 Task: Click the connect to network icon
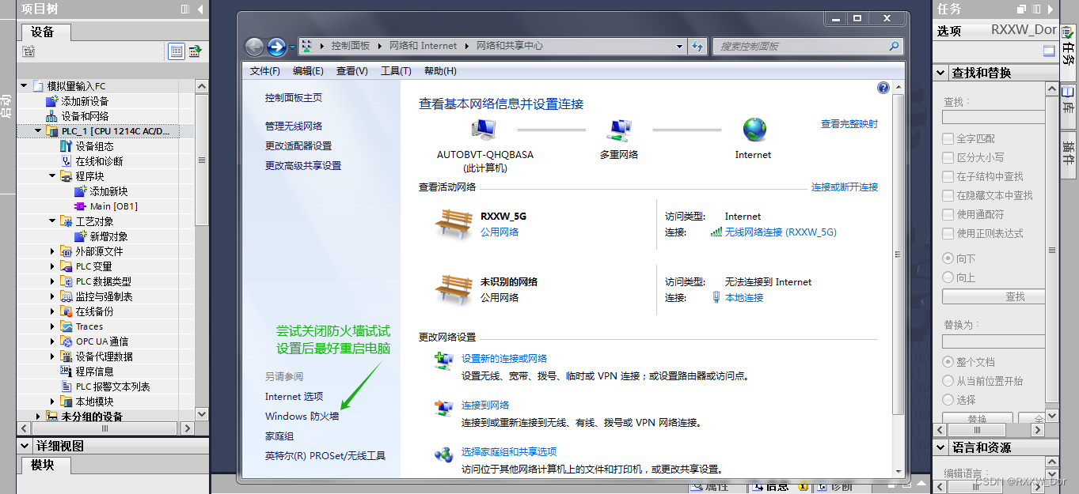coord(443,408)
